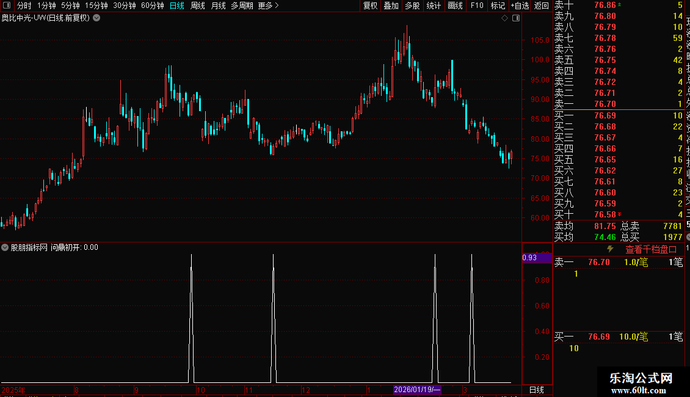Select the 买五 76.65 order row
690x397 pixels.
coord(619,160)
